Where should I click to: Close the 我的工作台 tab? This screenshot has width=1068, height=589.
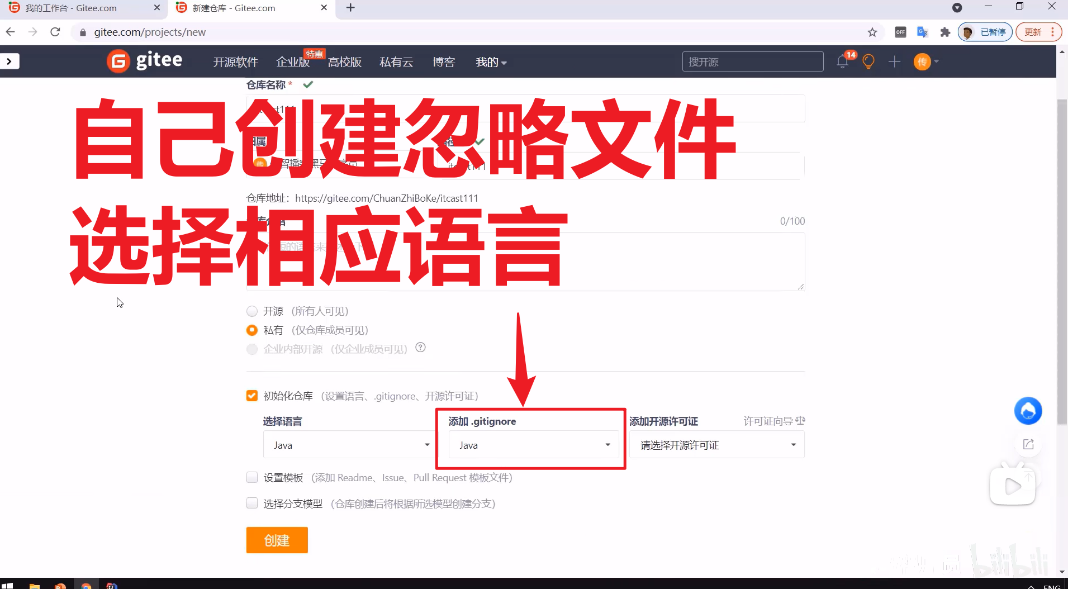156,8
